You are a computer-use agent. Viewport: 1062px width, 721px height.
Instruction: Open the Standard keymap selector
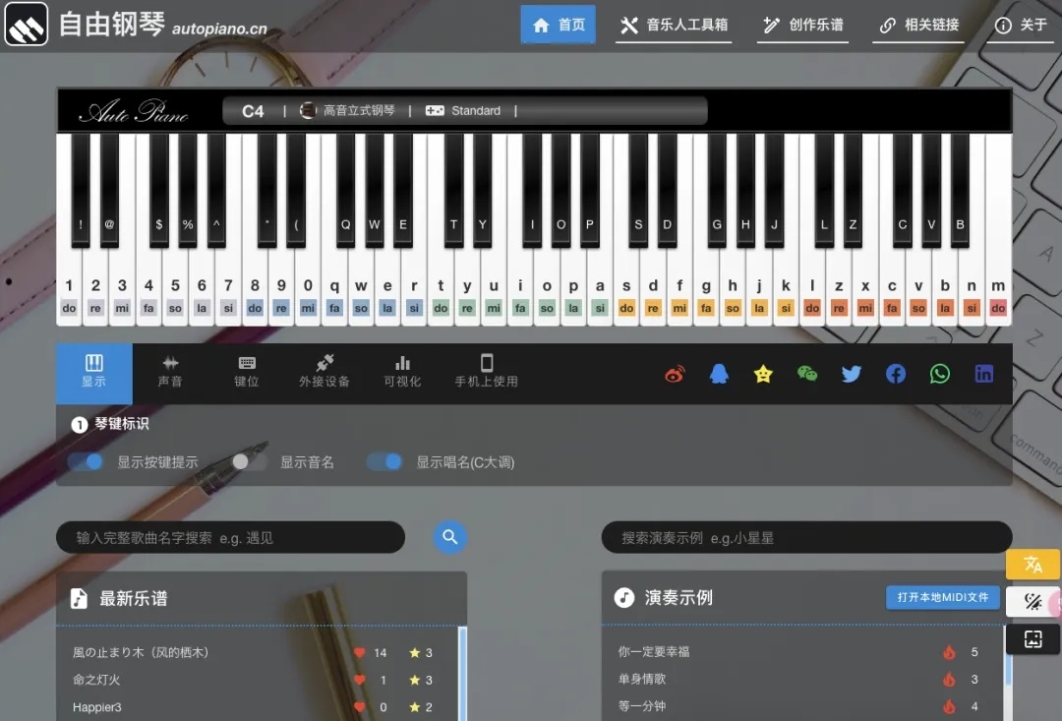pos(464,111)
